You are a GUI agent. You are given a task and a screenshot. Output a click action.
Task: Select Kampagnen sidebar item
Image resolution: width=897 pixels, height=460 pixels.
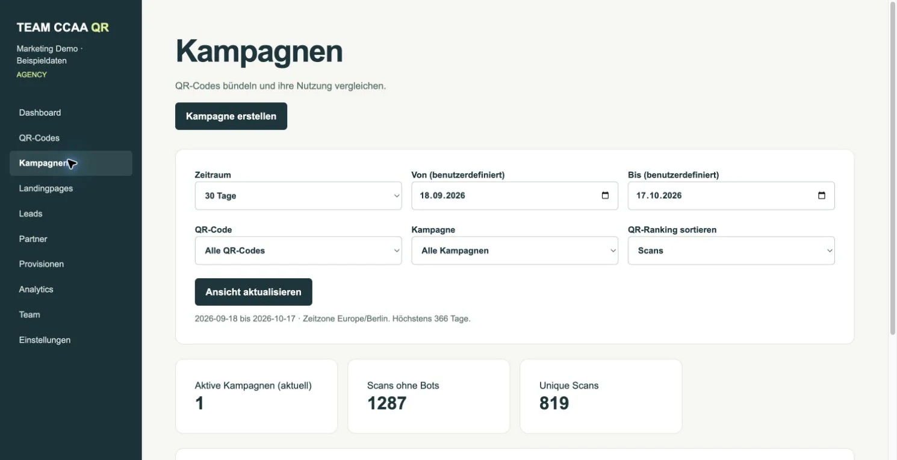coord(71,163)
